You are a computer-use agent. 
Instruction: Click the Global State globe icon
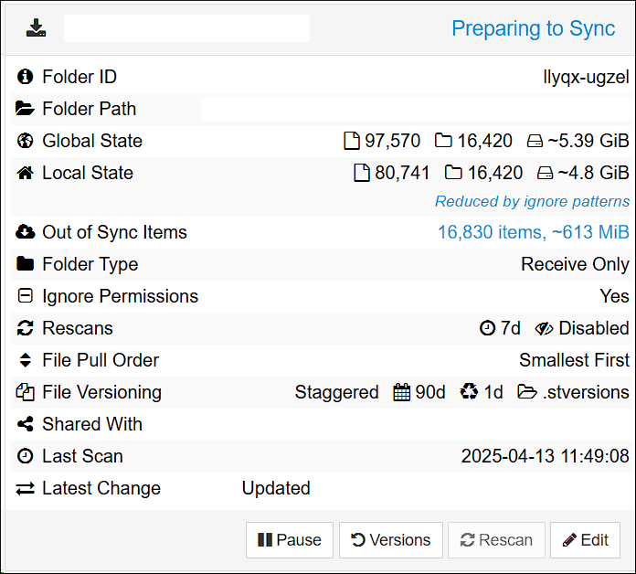point(26,141)
